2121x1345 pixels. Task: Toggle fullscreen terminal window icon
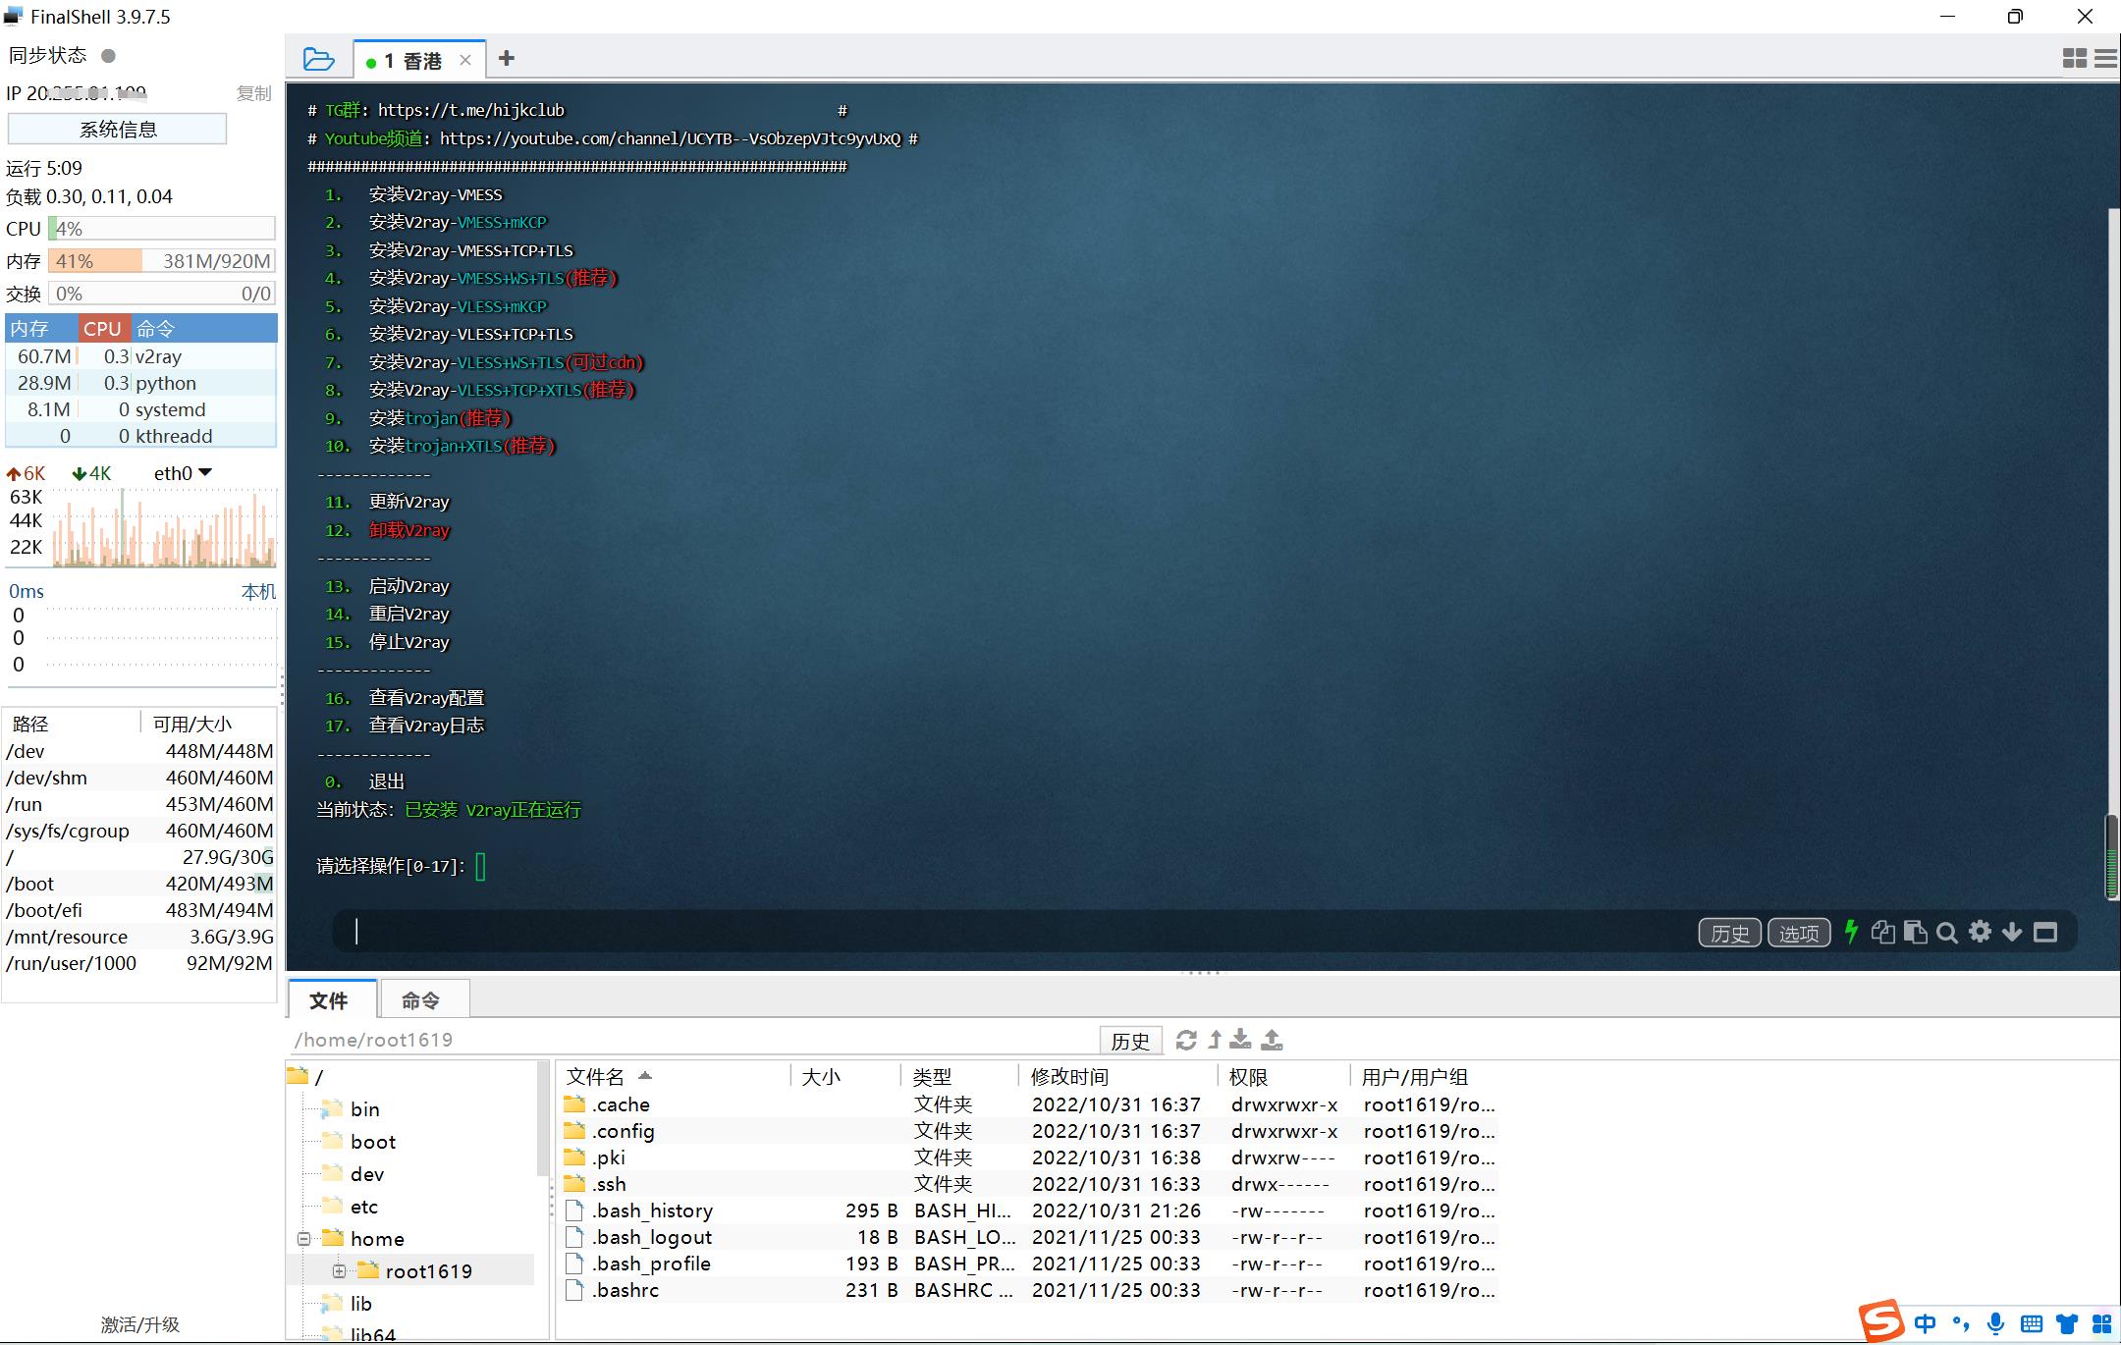pyautogui.click(x=2045, y=932)
